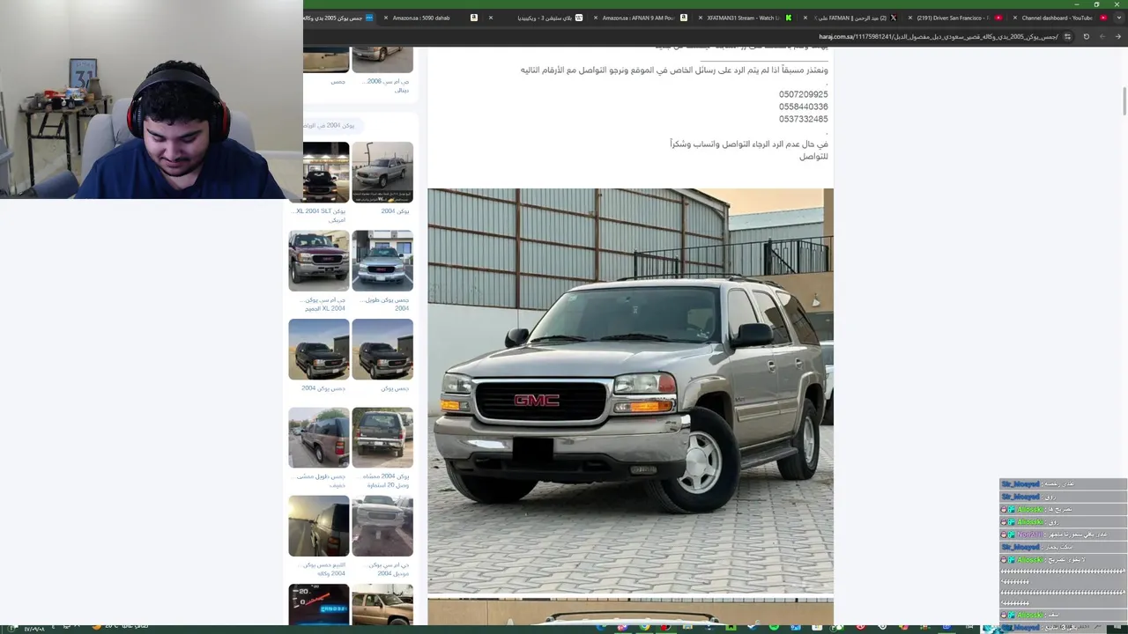Click the green Kick favicon on XFATMAN31 tab

coord(789,18)
